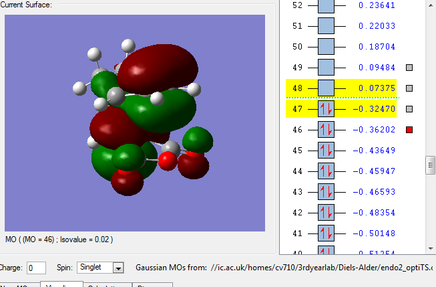Toggle occupancy box of MO 50
The image size is (436, 287).
pyautogui.click(x=326, y=47)
